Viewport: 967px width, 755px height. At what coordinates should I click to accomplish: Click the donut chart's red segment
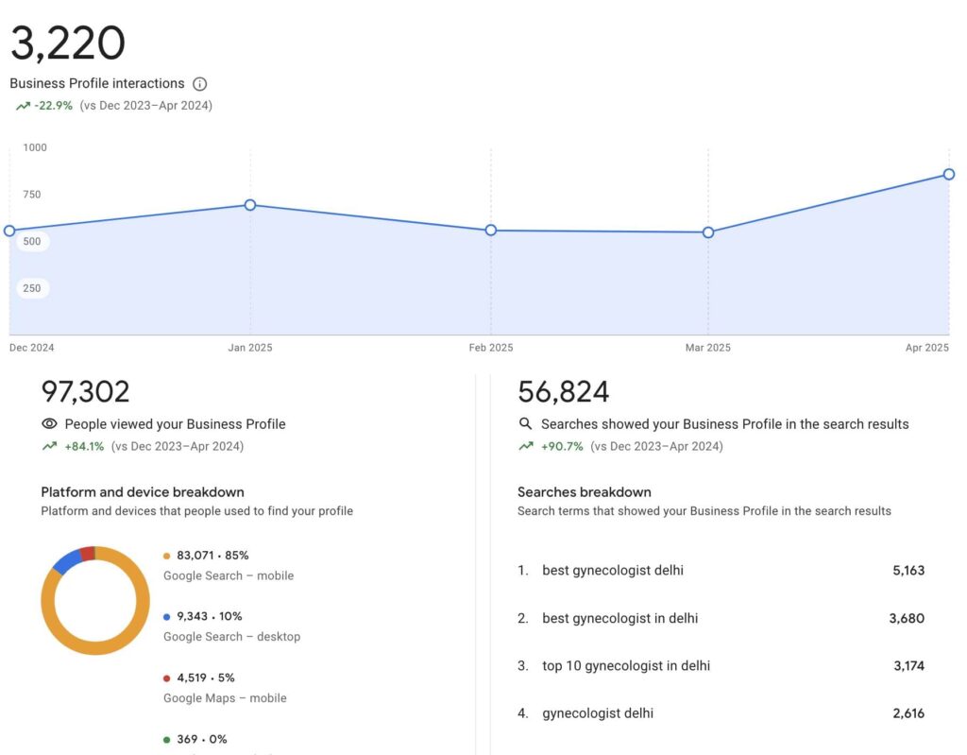(x=88, y=553)
